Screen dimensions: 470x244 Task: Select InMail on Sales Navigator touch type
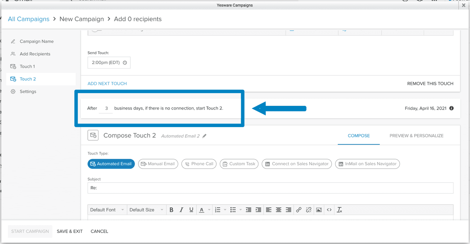(x=368, y=164)
